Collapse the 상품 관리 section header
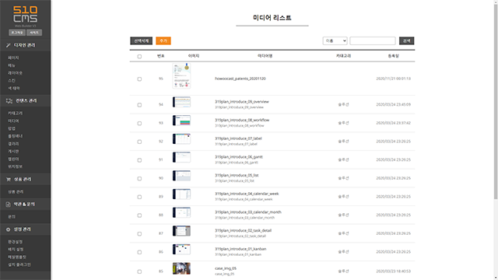This screenshot has height=280, width=498. [x=25, y=180]
